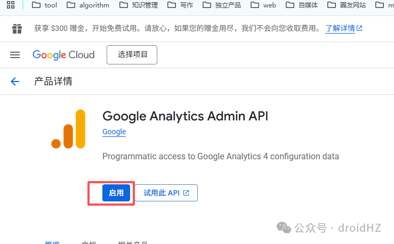The width and height of the screenshot is (394, 244).
Task: Open the 知识管理 bookmarks folder
Action: 139,5
